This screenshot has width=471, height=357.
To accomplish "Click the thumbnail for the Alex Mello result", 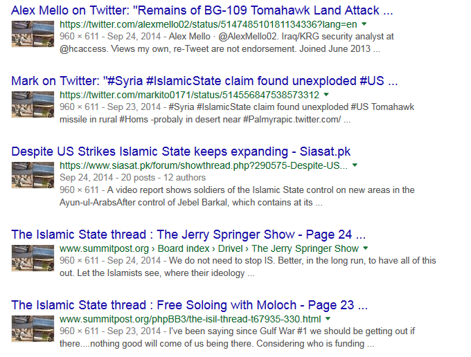I will click(33, 34).
